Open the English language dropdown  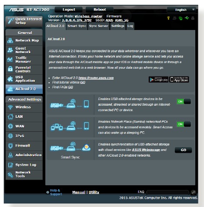coord(181,10)
